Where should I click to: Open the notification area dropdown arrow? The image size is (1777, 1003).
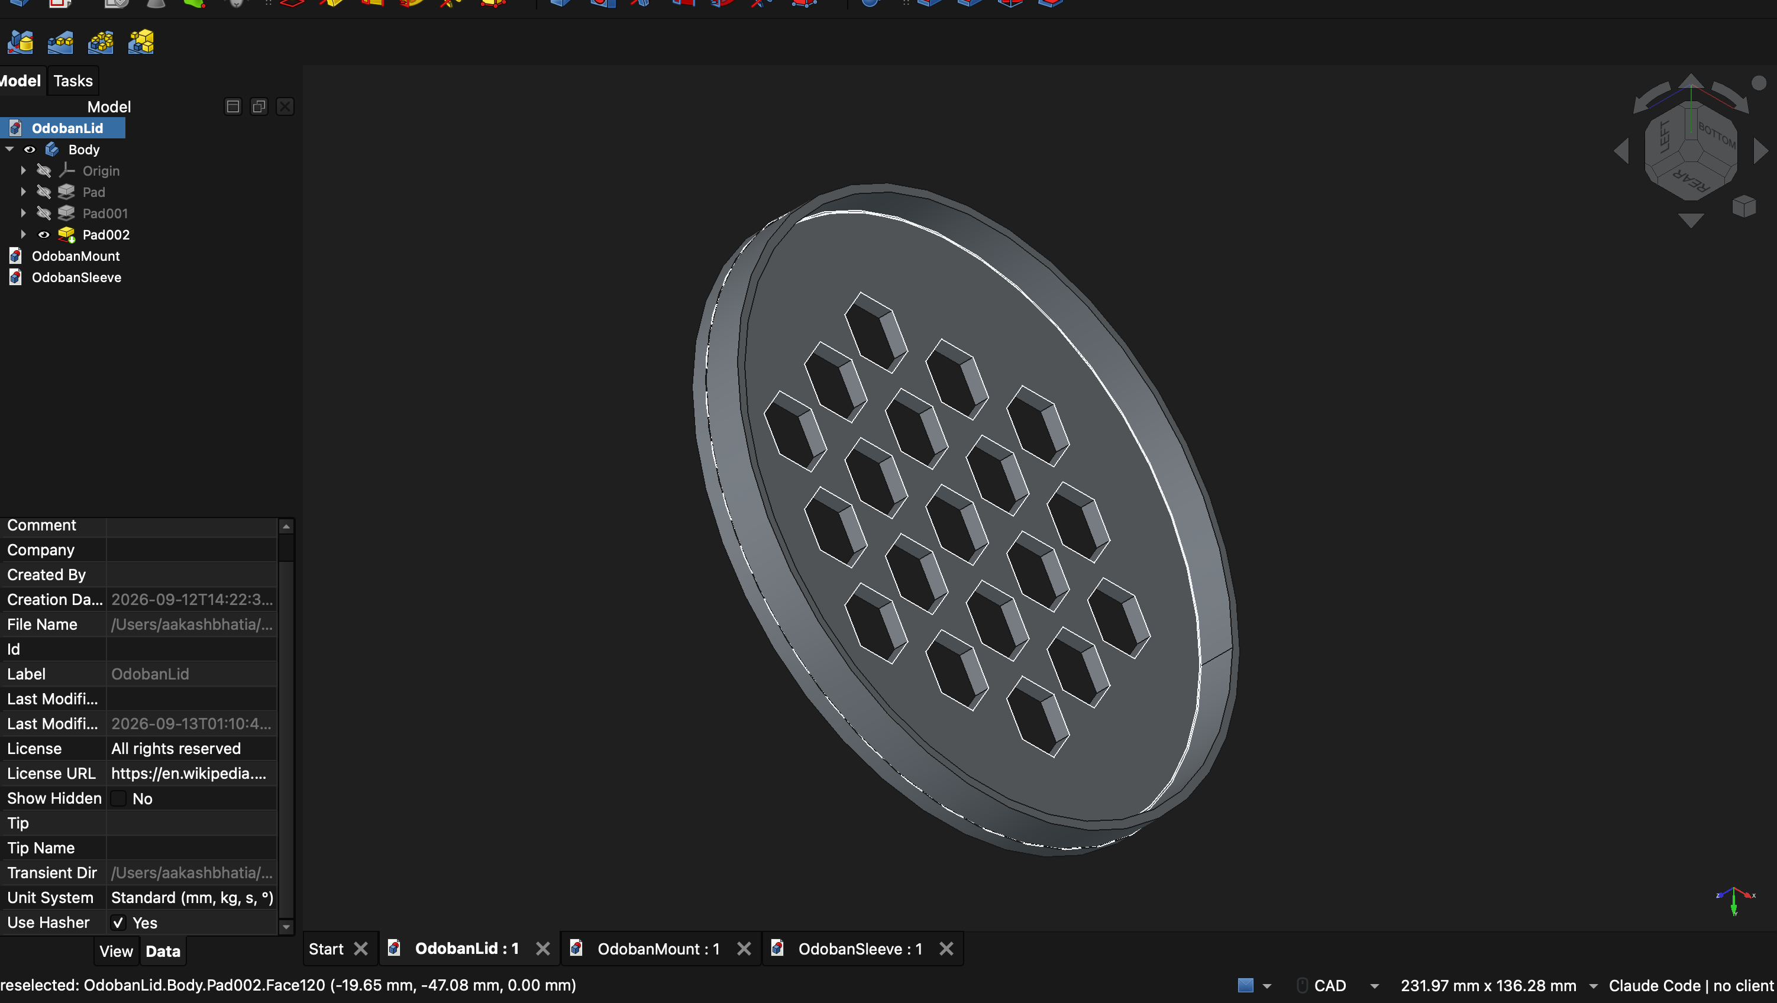click(x=1266, y=986)
